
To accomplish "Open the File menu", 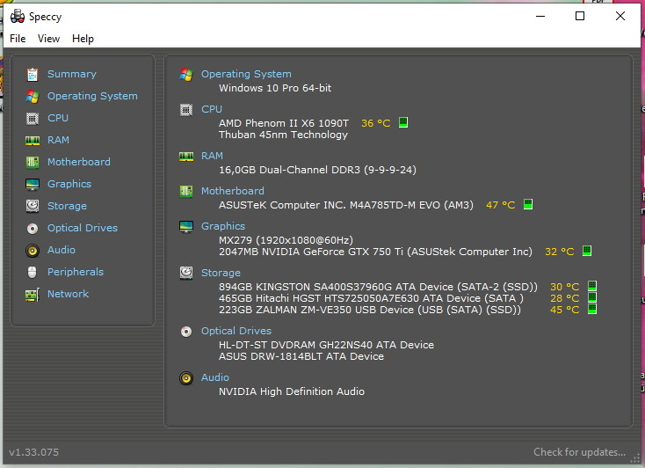I will point(18,39).
